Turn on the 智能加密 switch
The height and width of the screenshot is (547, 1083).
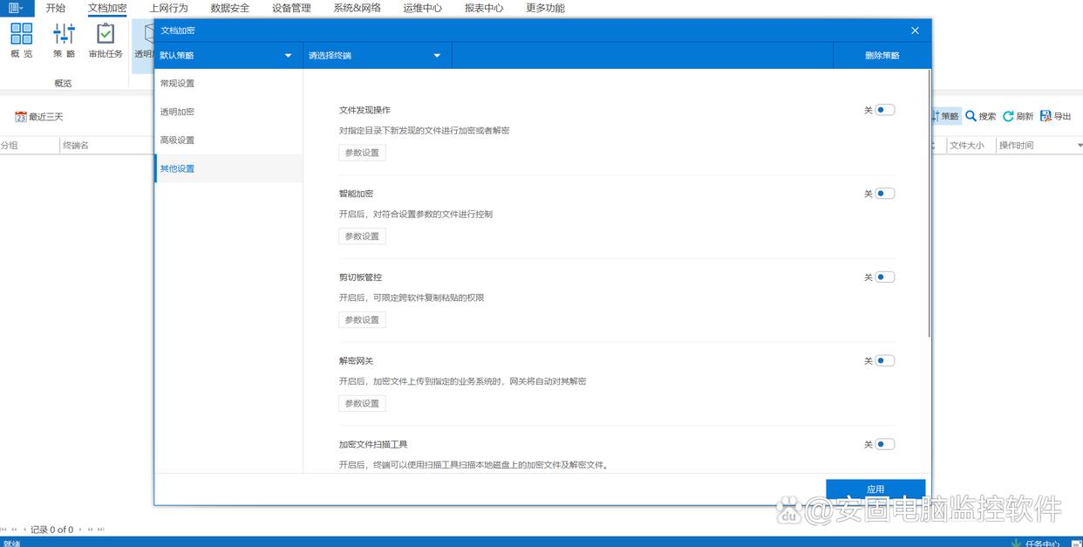point(885,194)
